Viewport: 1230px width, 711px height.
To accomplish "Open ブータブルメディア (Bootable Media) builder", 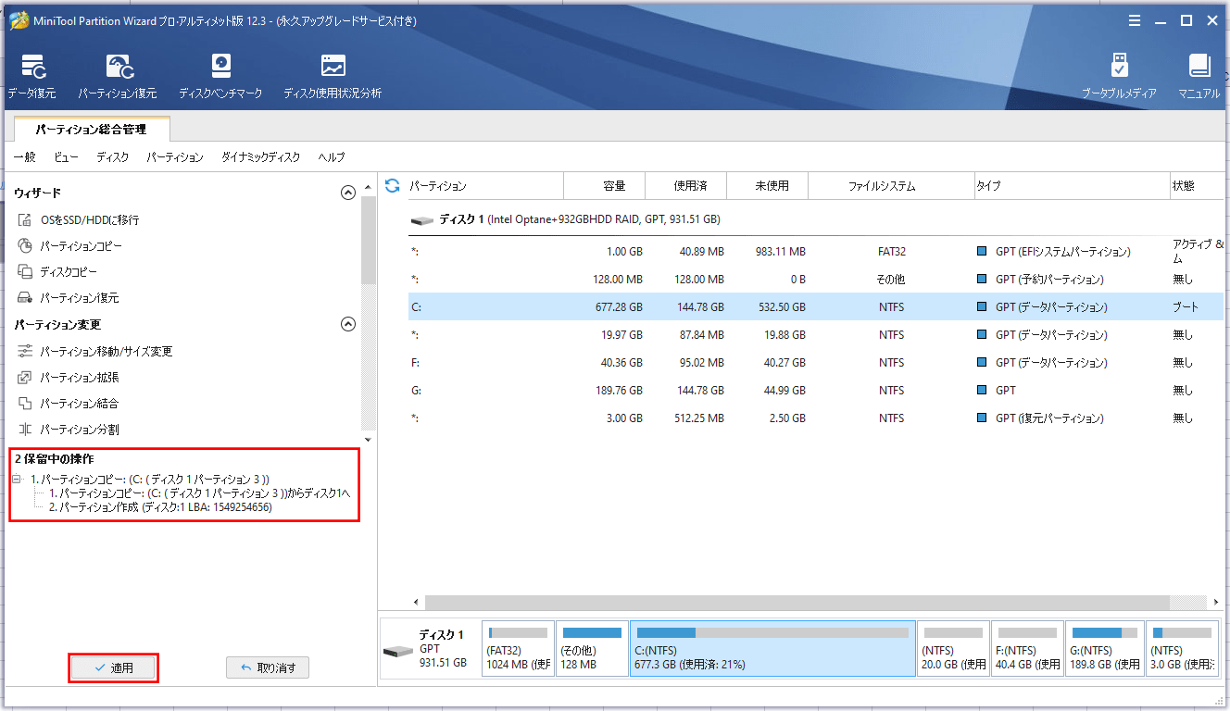I will click(x=1119, y=76).
